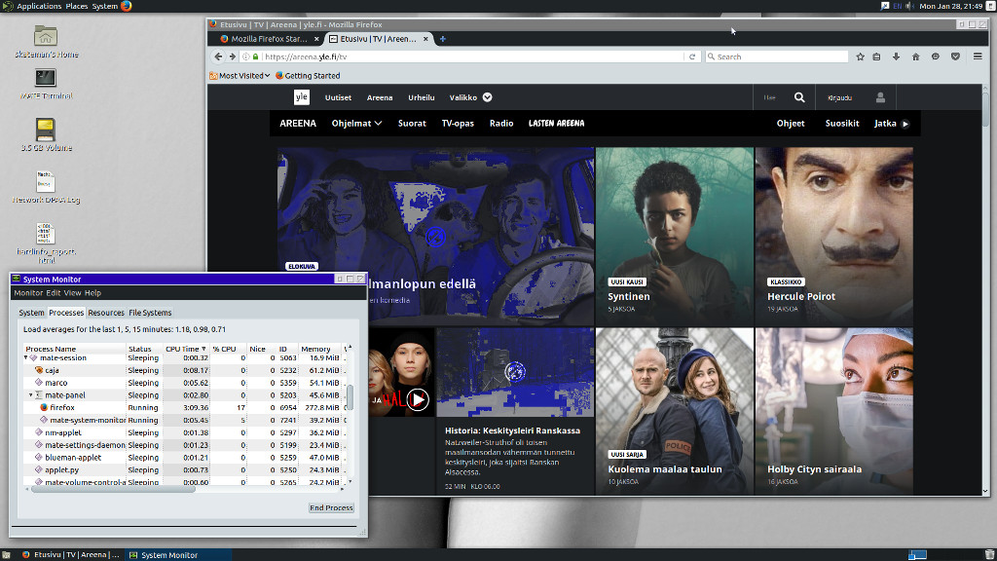Sort by the CPU Time column header
The image size is (997, 561).
click(185, 349)
